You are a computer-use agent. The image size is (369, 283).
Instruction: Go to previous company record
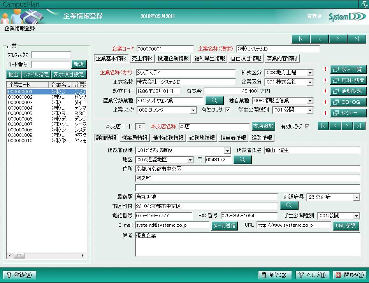[320, 39]
